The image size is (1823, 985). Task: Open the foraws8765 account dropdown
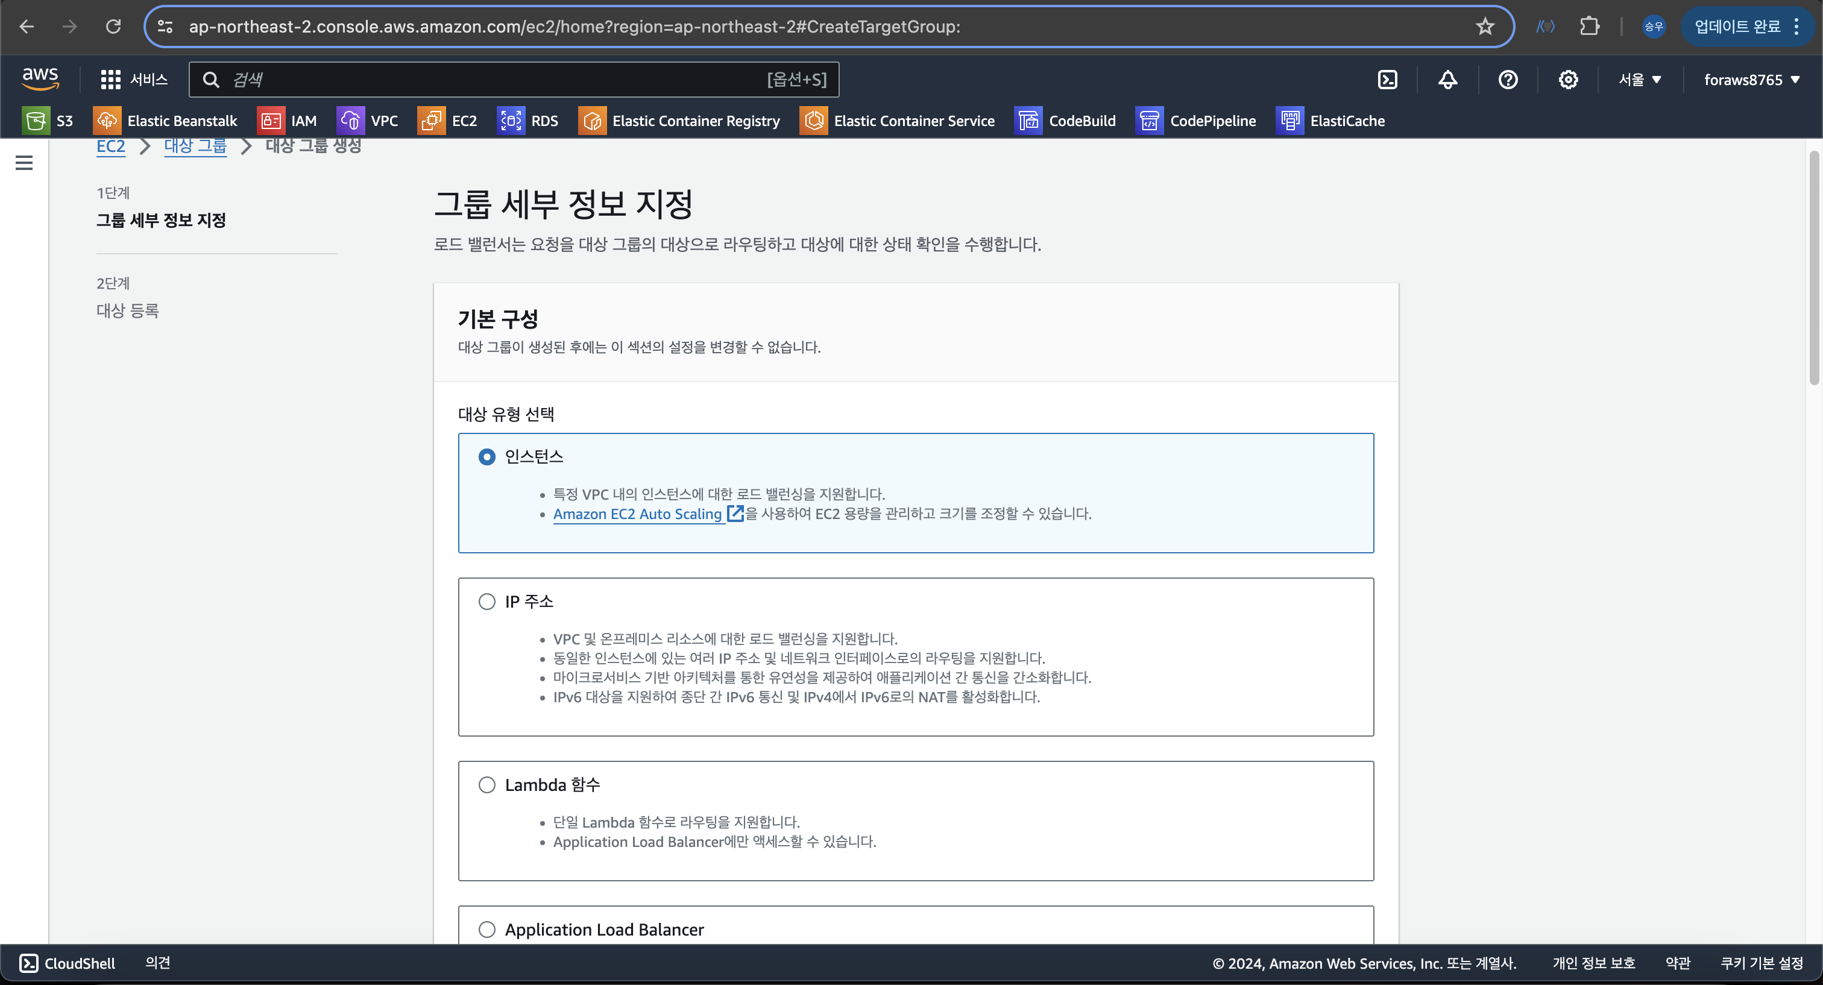coord(1751,79)
